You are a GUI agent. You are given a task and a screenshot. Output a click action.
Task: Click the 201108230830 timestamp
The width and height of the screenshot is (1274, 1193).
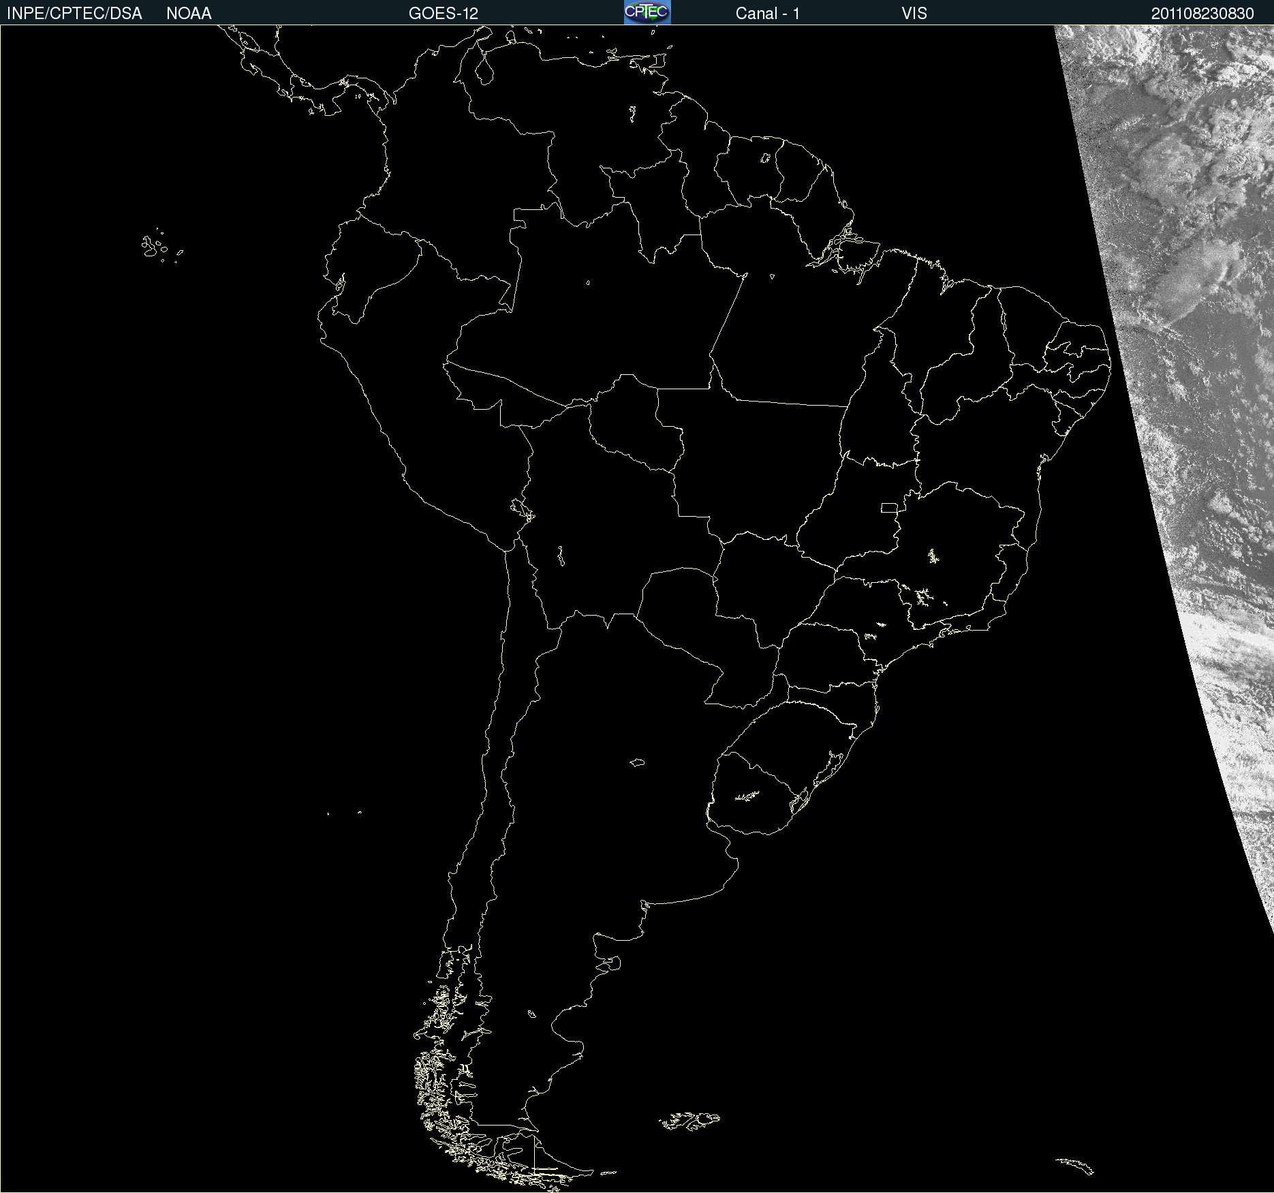click(1202, 14)
